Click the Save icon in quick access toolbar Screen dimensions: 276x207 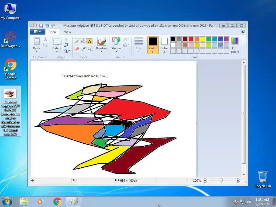click(41, 26)
